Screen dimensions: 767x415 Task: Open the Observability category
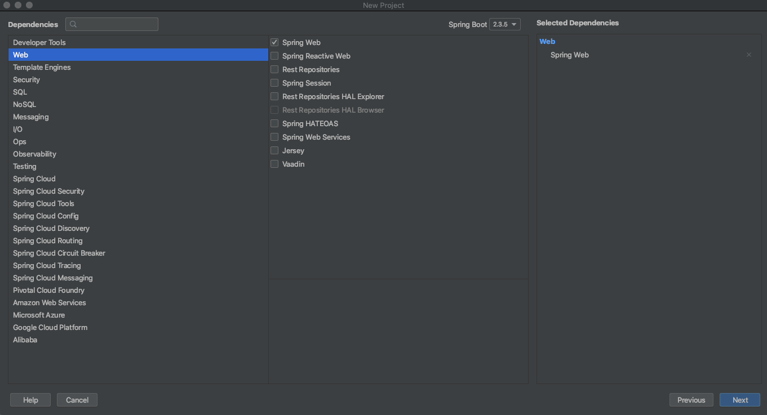coord(138,154)
